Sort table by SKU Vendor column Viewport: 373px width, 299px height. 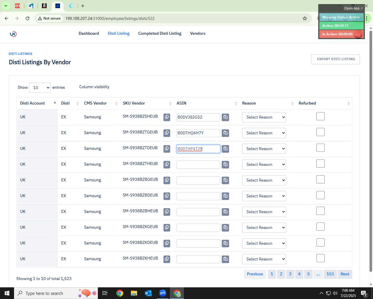pyautogui.click(x=147, y=103)
